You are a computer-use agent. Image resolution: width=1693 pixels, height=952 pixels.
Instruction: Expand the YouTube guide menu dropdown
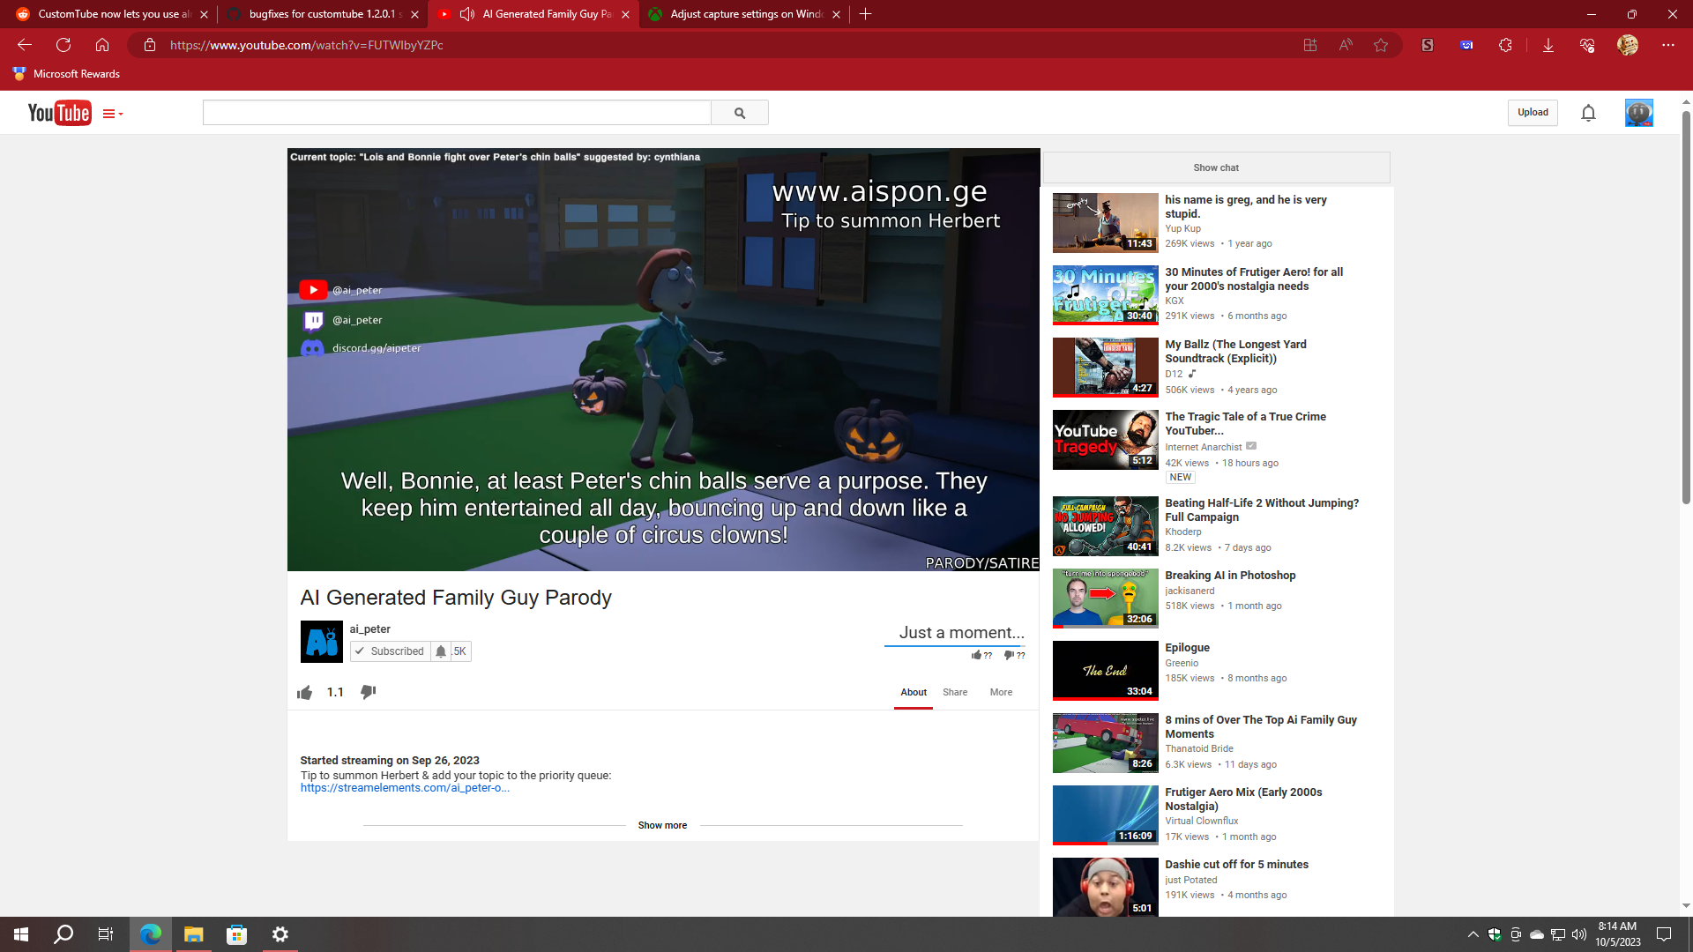coord(112,114)
